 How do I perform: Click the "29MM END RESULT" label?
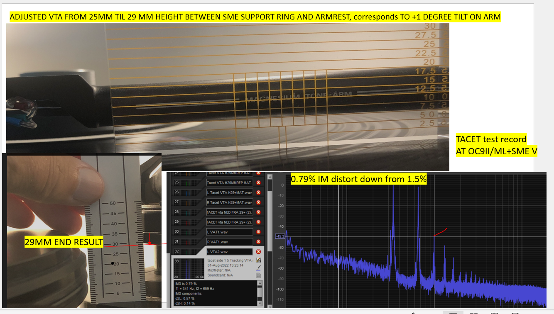(64, 242)
